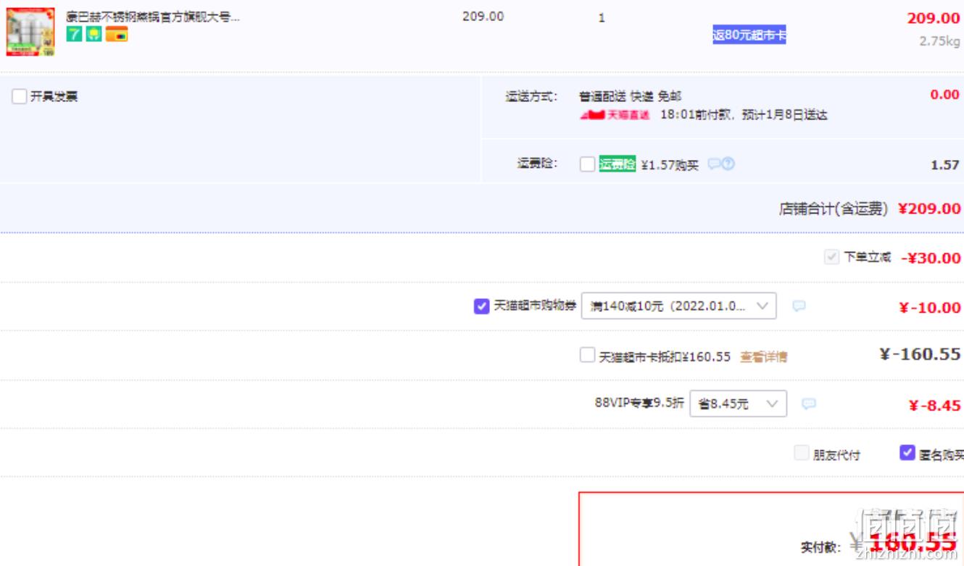The width and height of the screenshot is (964, 566).
Task: Open the 查看详情 link
Action: click(764, 356)
